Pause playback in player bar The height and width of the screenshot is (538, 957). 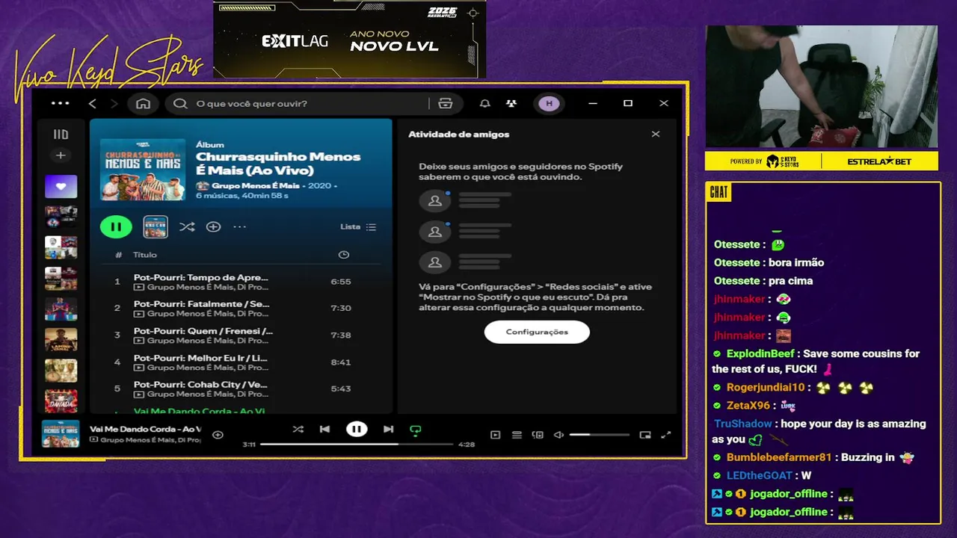pos(357,429)
